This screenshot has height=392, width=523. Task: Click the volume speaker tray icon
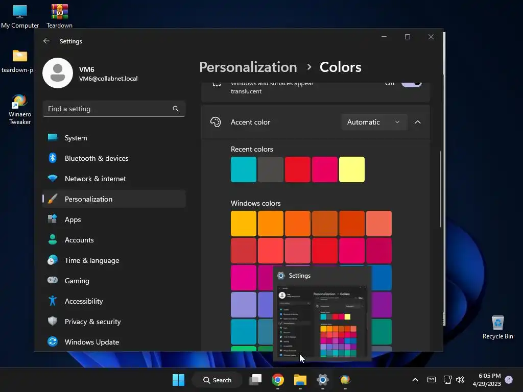(x=460, y=380)
